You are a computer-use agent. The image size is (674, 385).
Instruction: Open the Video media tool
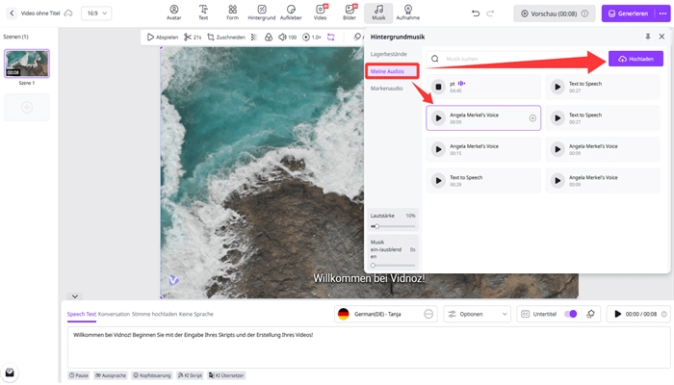[321, 13]
